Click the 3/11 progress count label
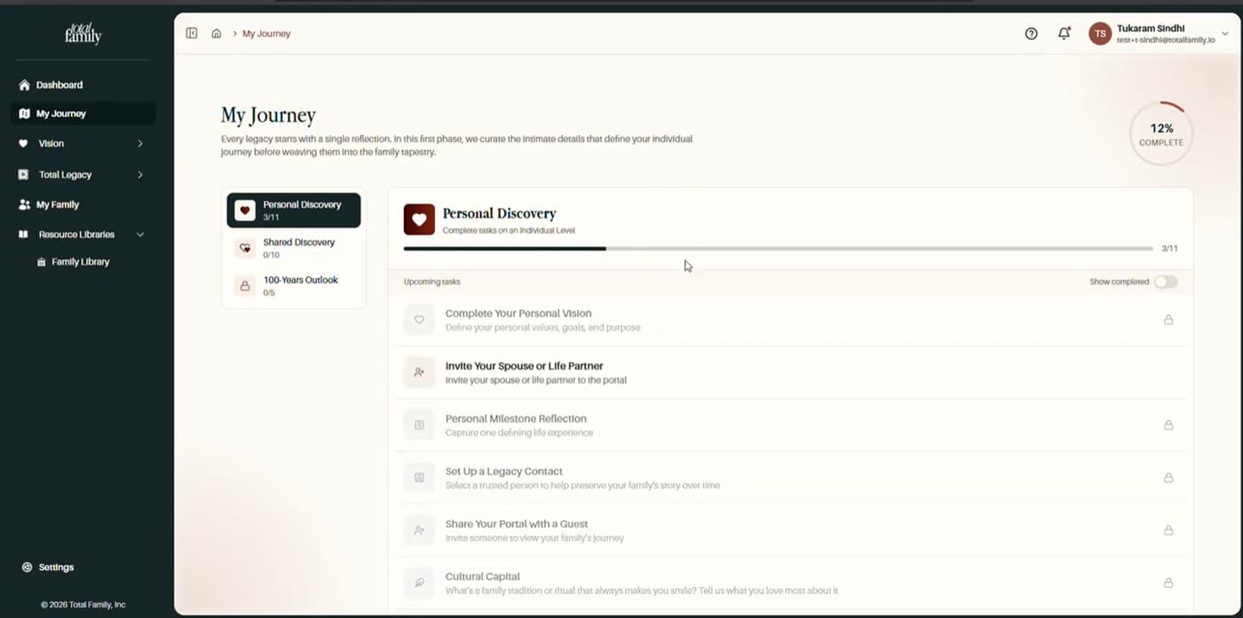Screen dimensions: 1243x618 (x=1169, y=249)
